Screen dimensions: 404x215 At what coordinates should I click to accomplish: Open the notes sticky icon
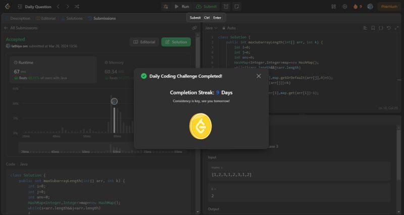(x=237, y=7)
